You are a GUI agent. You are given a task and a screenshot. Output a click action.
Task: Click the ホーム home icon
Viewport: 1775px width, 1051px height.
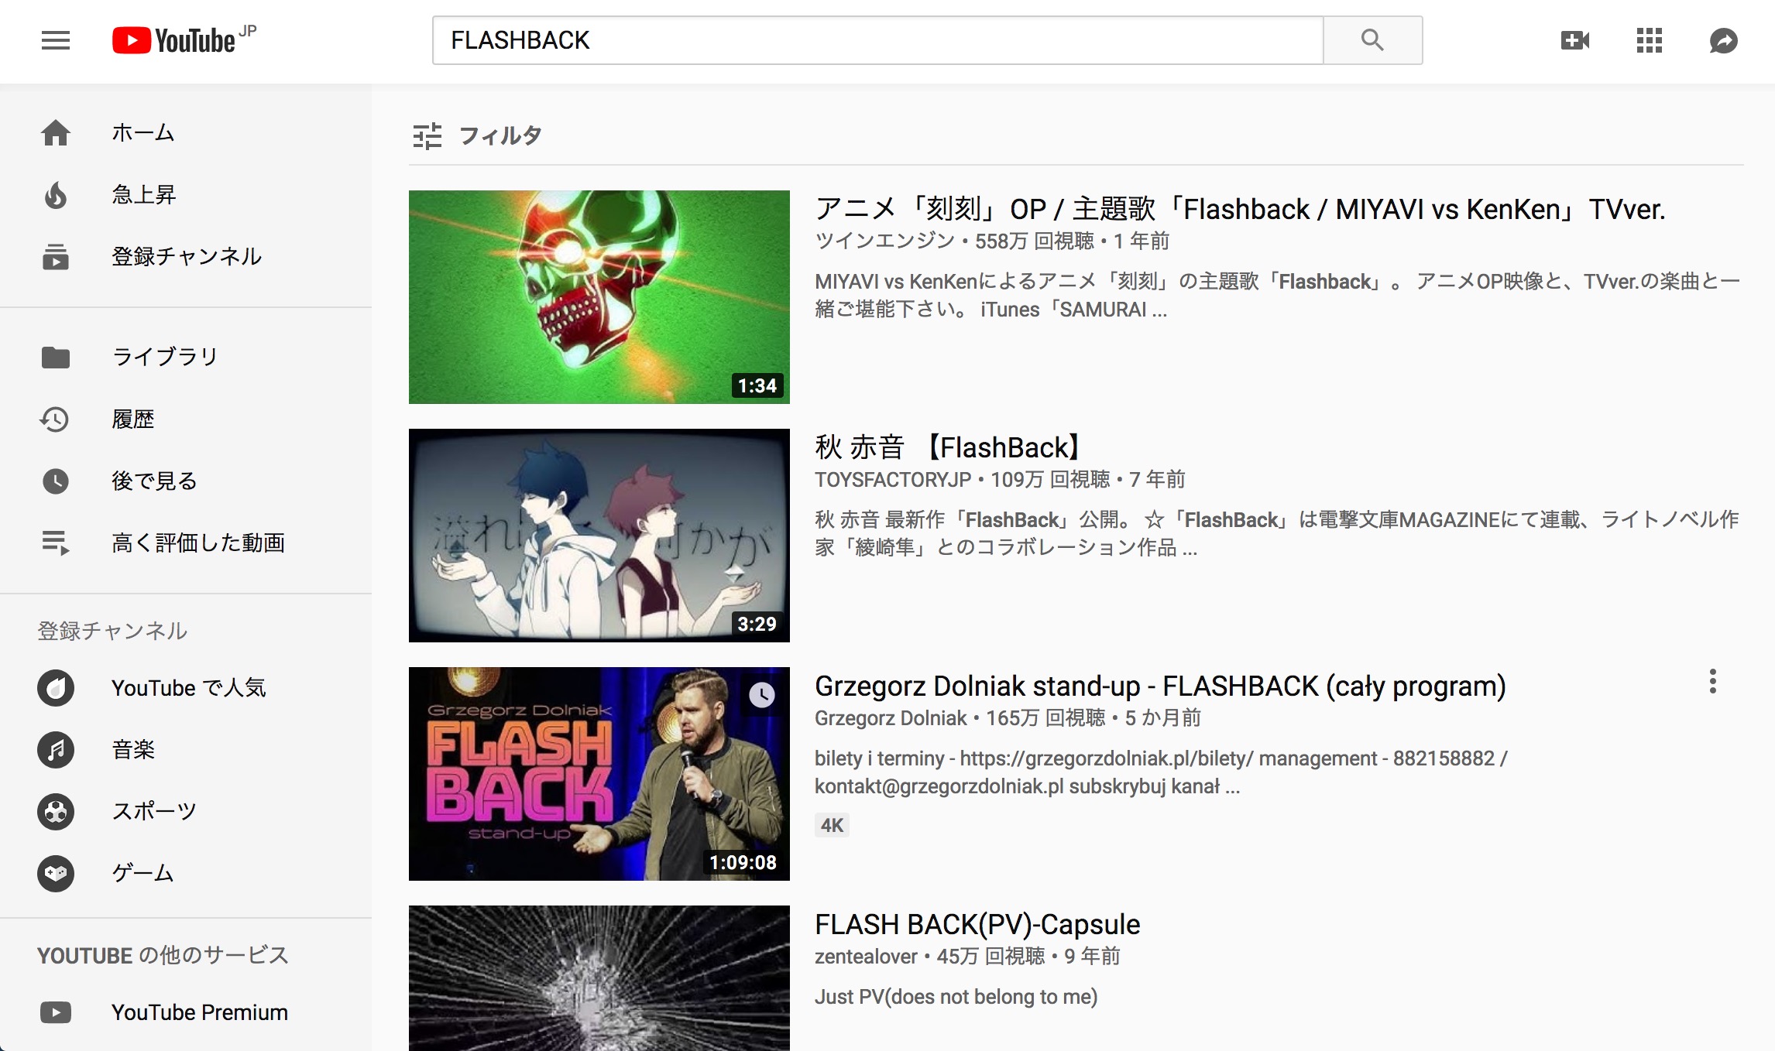pos(56,133)
